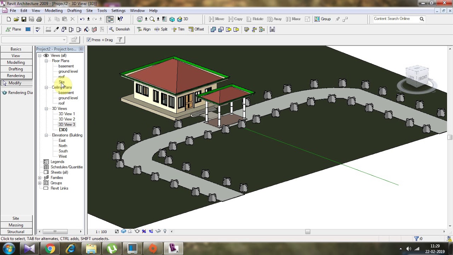Click the Zoom magnifier icon
The image size is (453, 255).
tap(152, 19)
